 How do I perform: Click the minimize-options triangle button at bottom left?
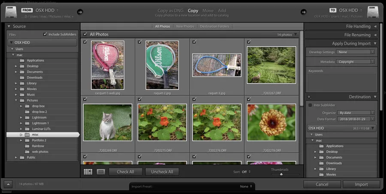pos(8,184)
